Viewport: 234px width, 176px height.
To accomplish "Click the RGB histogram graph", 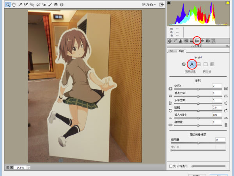I will point(199,13).
